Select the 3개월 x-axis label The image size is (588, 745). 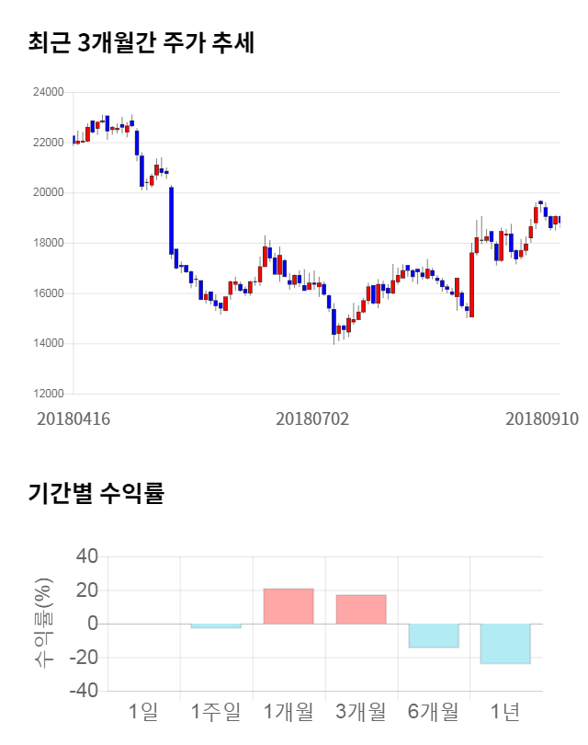[361, 711]
